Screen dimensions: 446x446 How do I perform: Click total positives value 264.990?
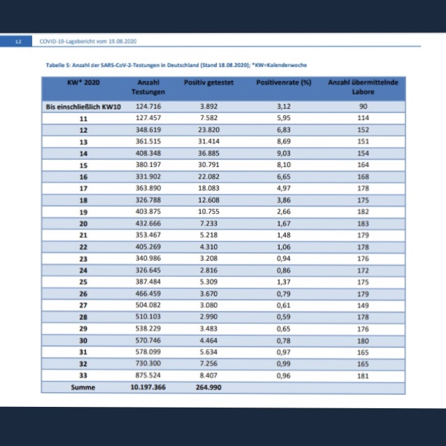click(208, 387)
